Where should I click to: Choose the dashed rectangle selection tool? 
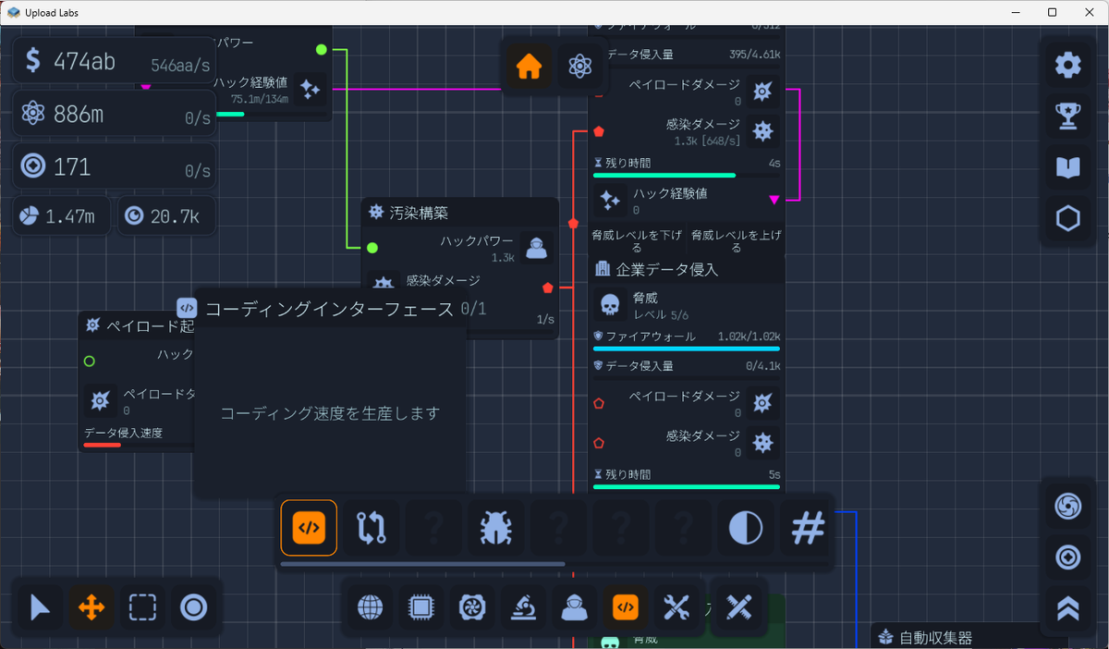coord(142,607)
